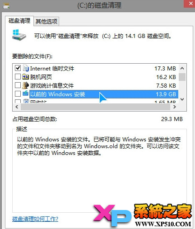This screenshot has width=195, height=229.
Task: Click the Internet temporary files page icon
Action: (x=26, y=68)
